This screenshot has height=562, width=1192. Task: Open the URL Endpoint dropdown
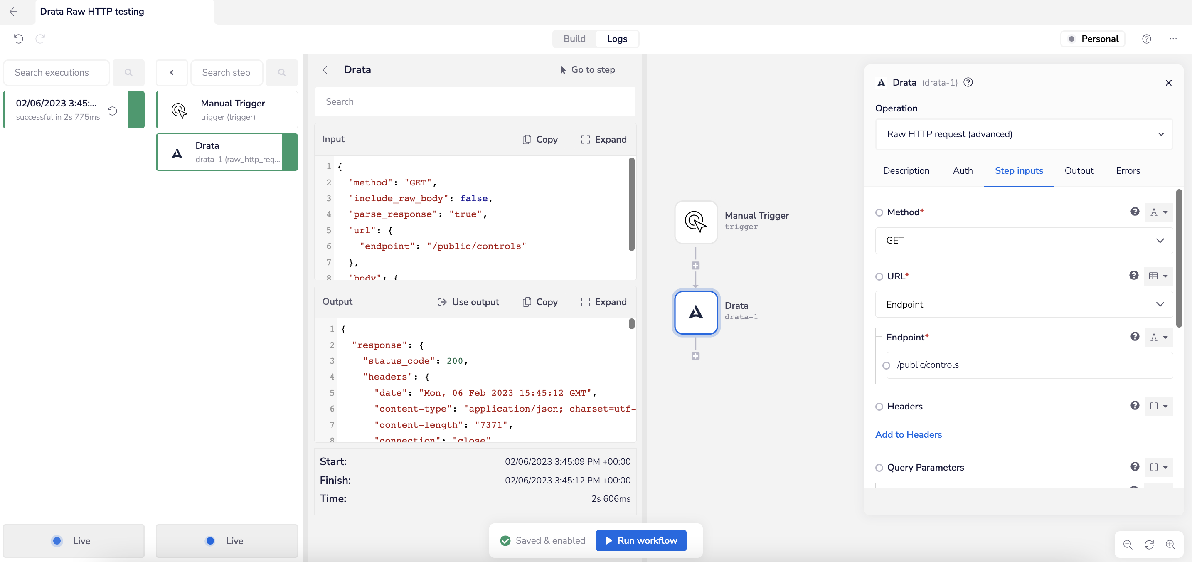[x=1024, y=305]
